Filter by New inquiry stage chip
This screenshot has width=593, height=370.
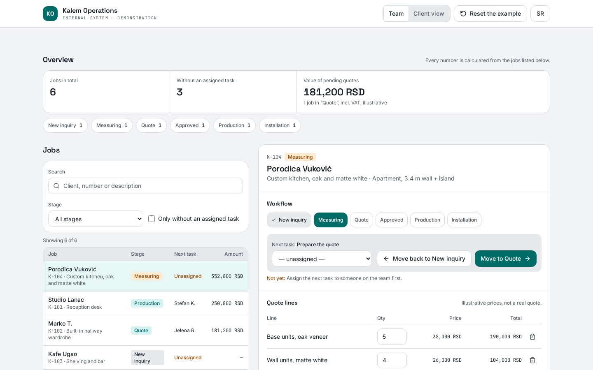[65, 125]
